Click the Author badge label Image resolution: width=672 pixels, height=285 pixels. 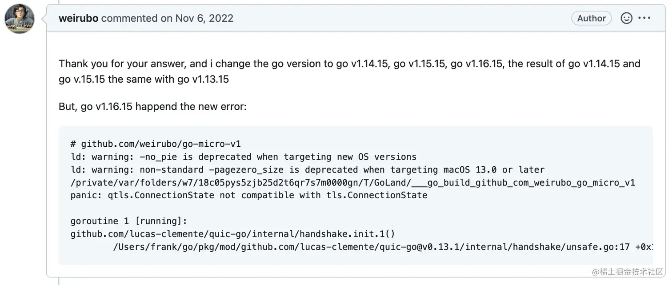coord(592,18)
